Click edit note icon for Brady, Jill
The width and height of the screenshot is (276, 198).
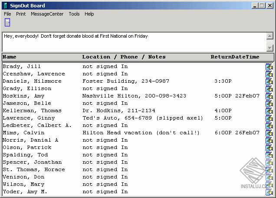click(269, 67)
